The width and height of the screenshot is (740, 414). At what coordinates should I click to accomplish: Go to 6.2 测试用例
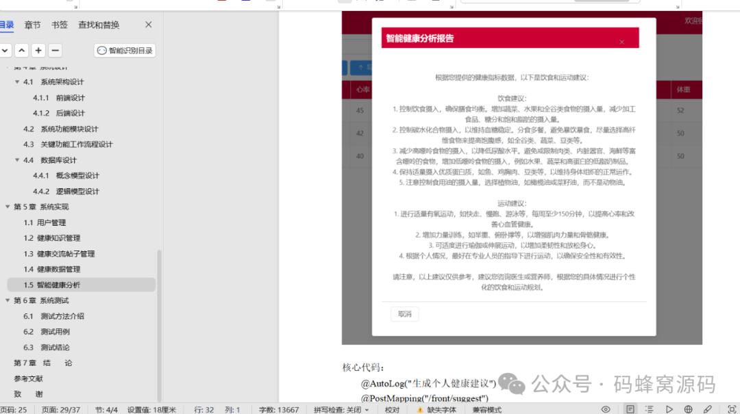pyautogui.click(x=47, y=332)
